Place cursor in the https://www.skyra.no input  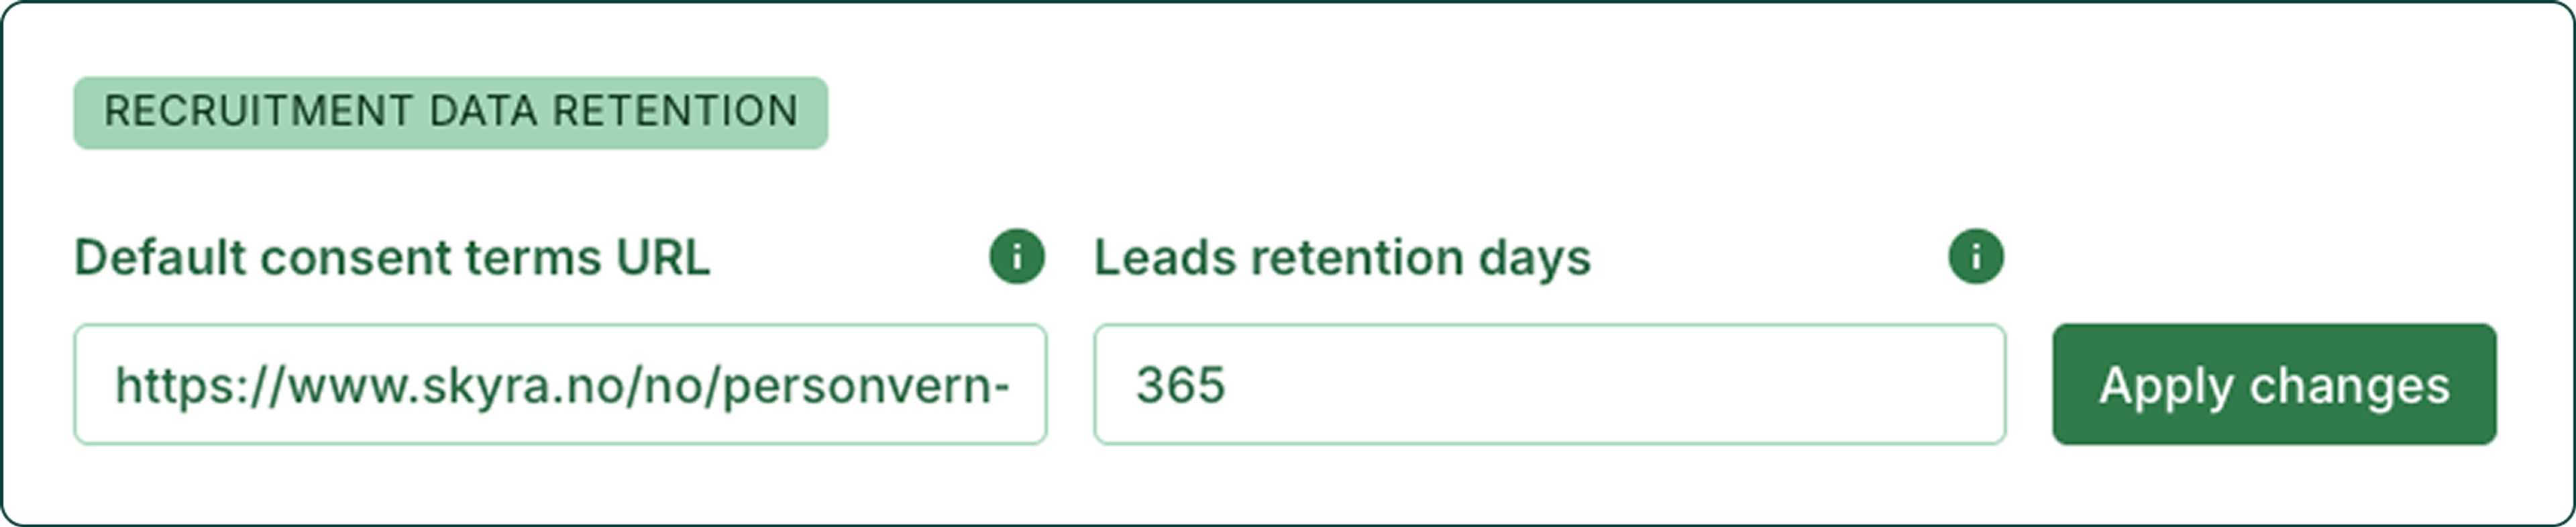click(x=560, y=384)
